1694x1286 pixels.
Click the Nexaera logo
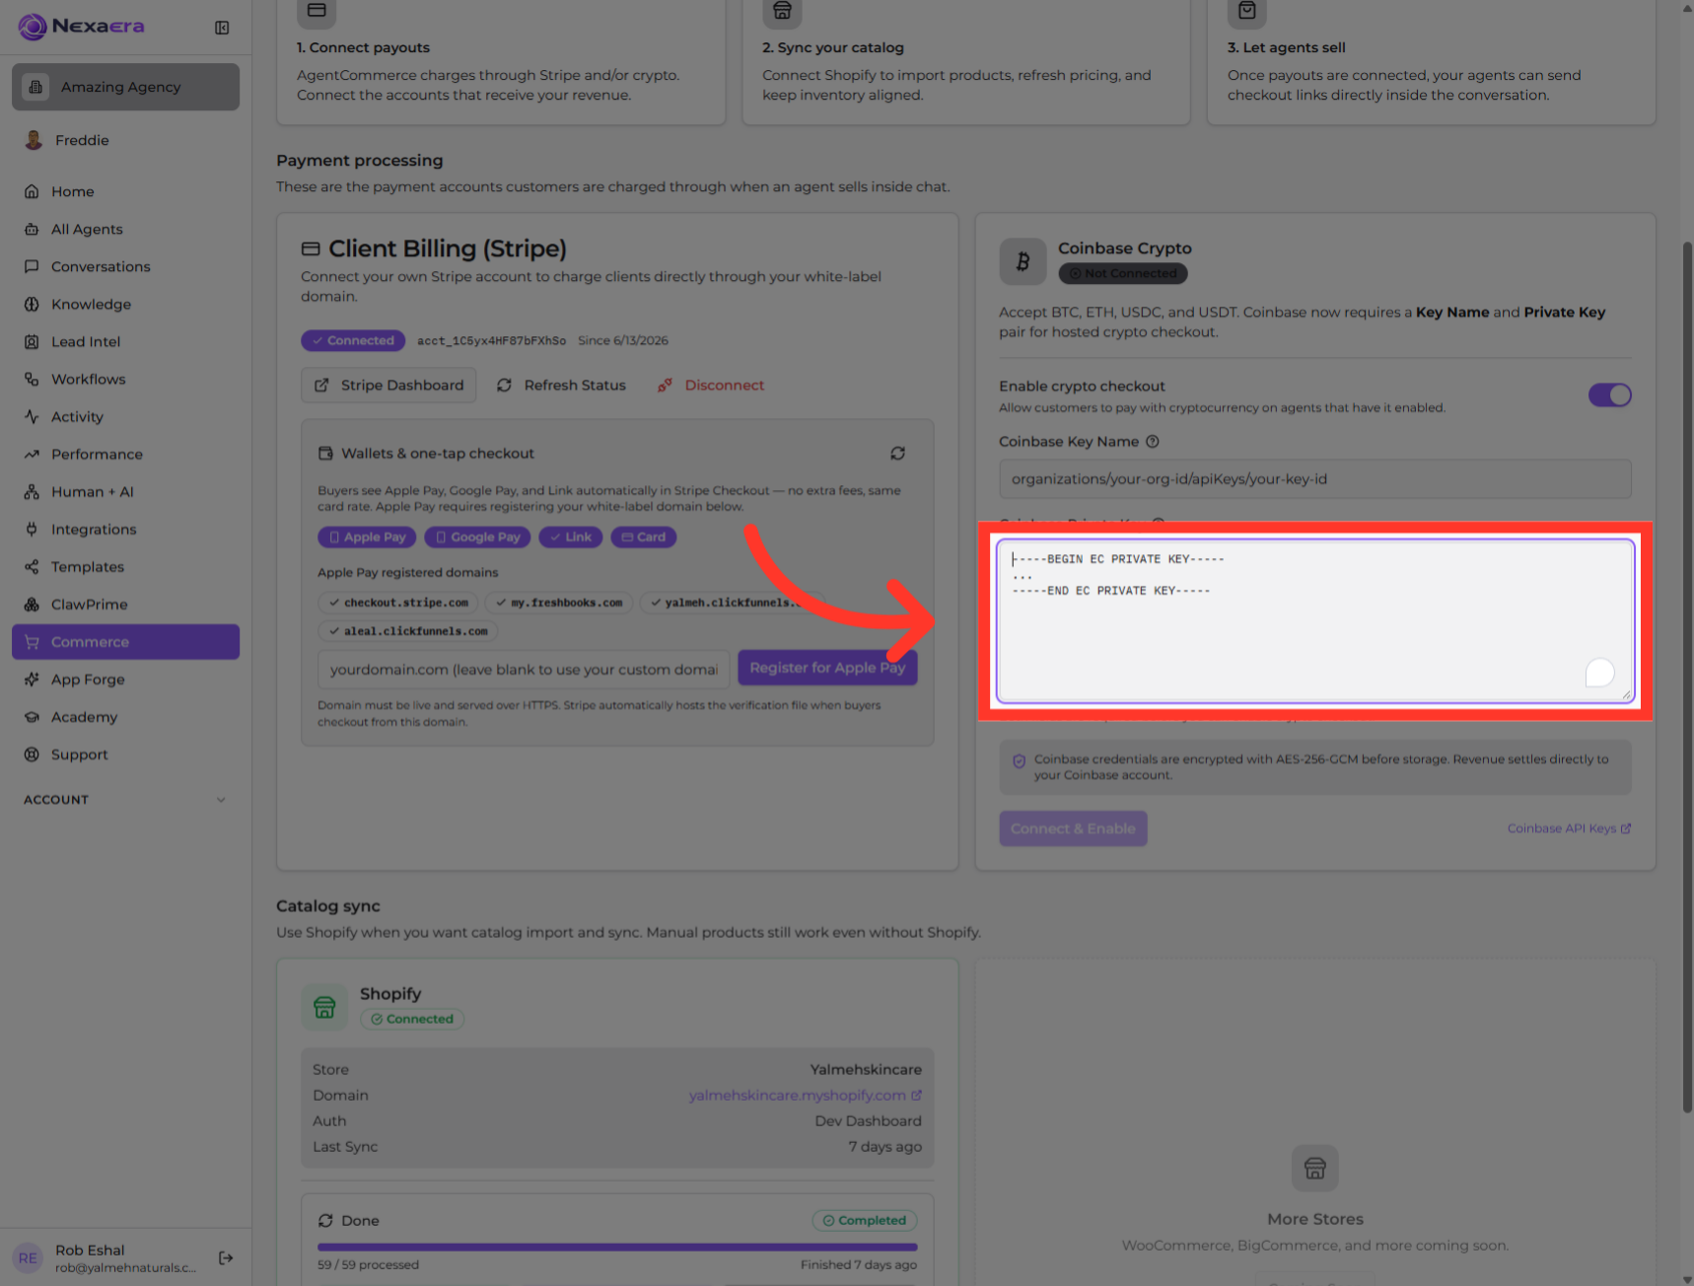coord(82,27)
